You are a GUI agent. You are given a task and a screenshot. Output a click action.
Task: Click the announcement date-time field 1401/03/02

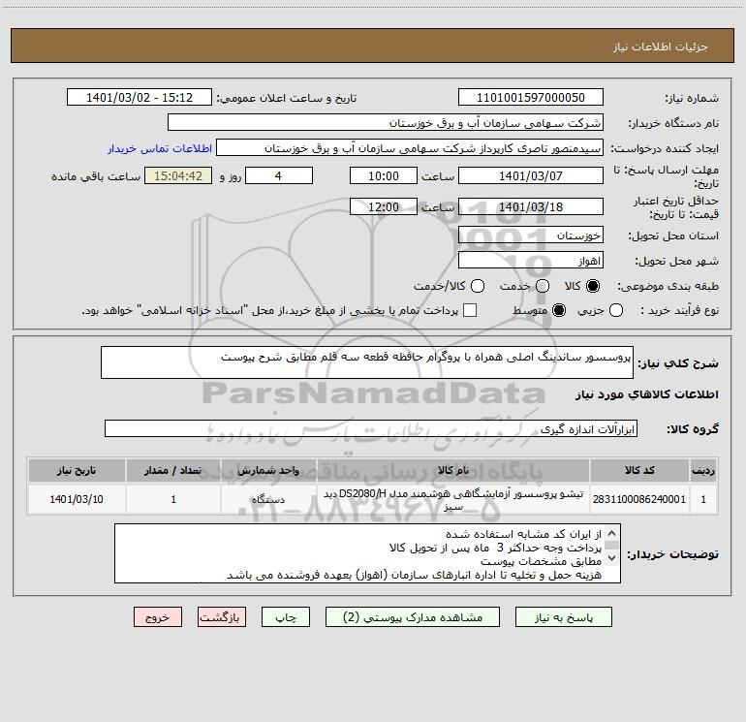(x=140, y=98)
